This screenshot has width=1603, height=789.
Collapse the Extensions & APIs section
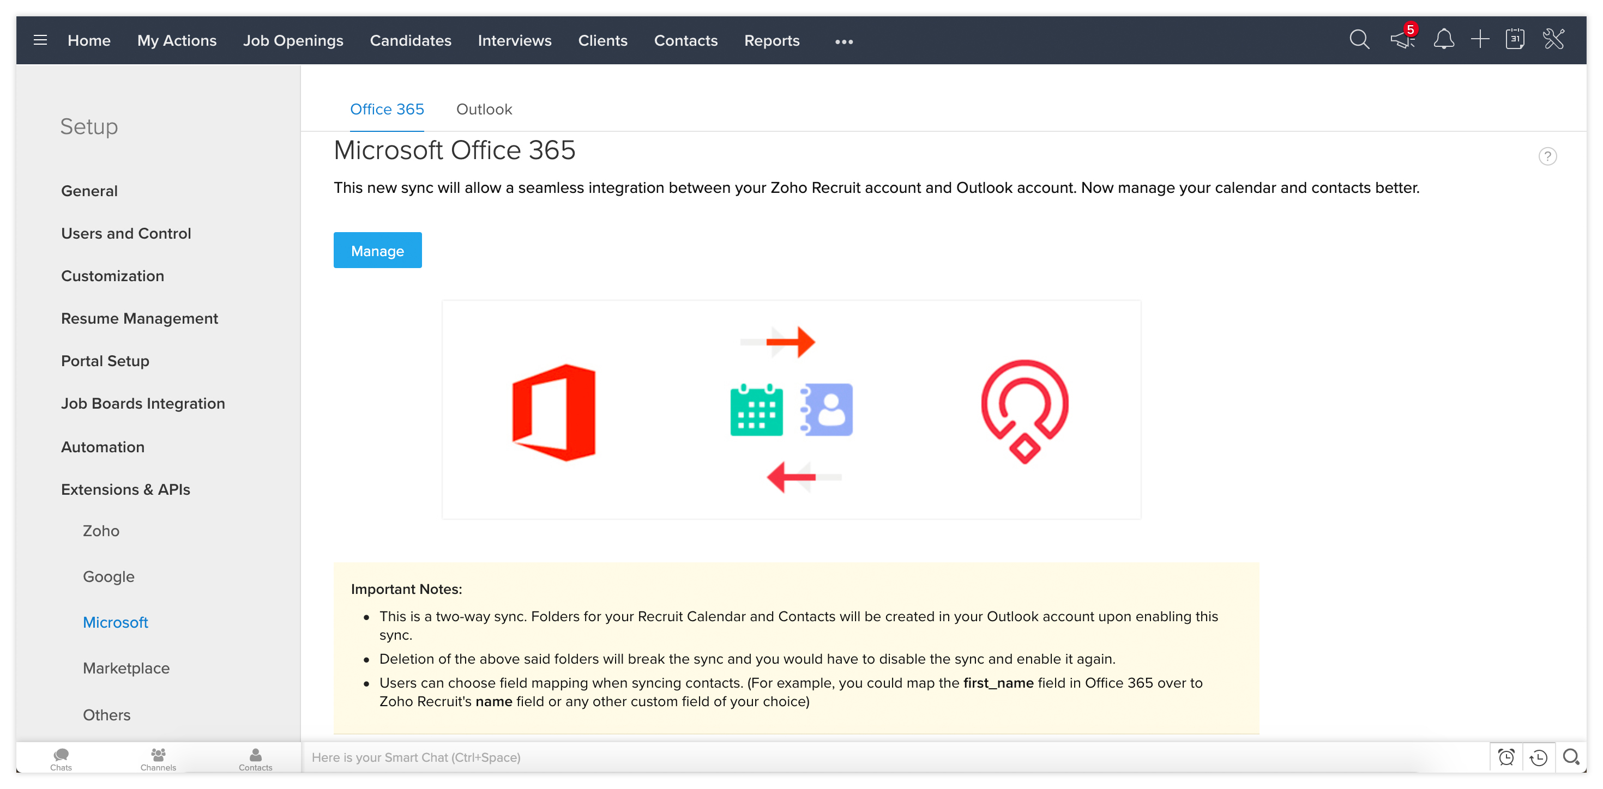tap(126, 489)
